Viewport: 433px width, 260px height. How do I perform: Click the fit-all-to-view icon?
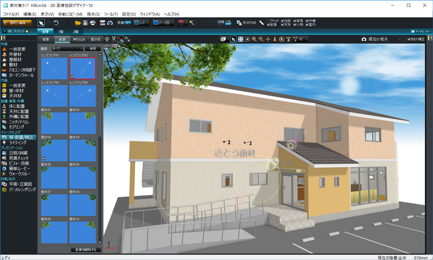click(x=241, y=39)
